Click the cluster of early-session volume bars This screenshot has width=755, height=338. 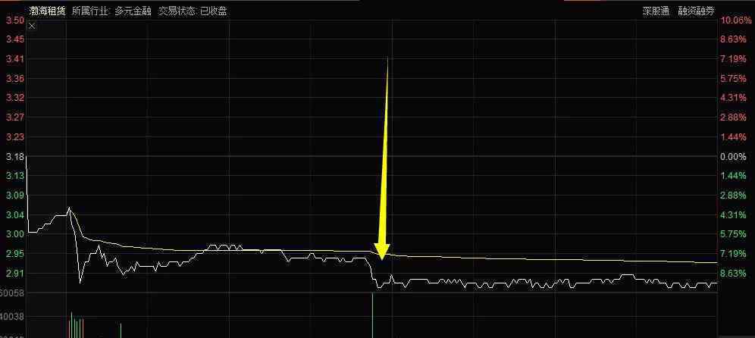pos(76,327)
